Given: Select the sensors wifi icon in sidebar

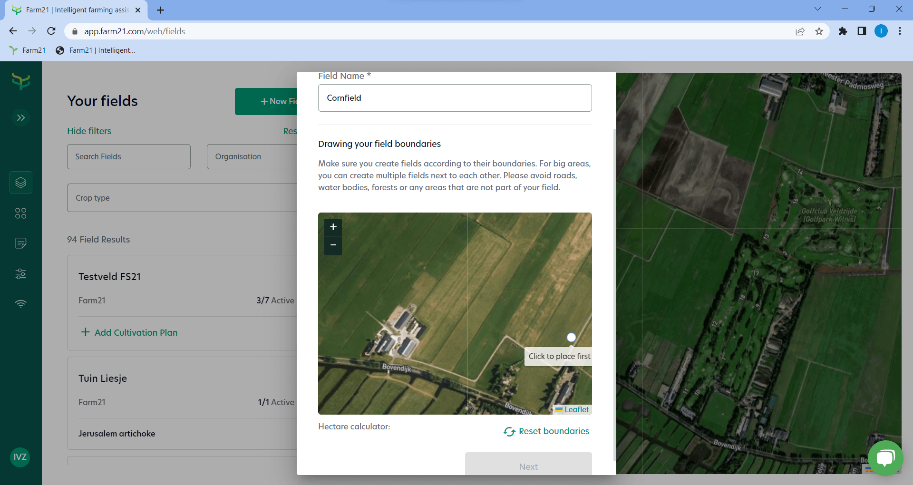Looking at the screenshot, I should 20,304.
